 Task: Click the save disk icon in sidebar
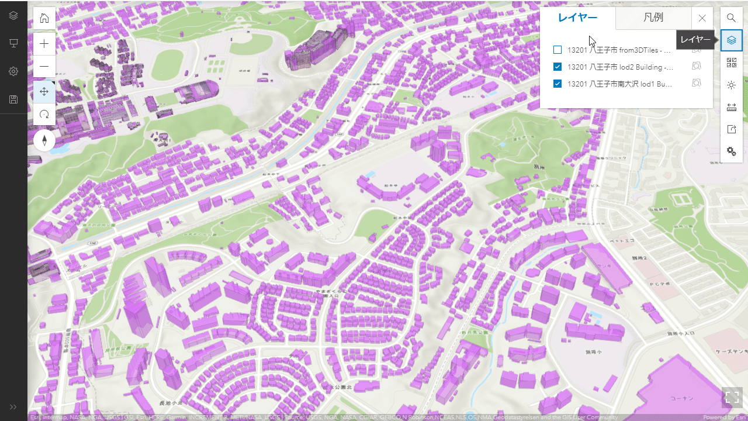pyautogui.click(x=13, y=99)
